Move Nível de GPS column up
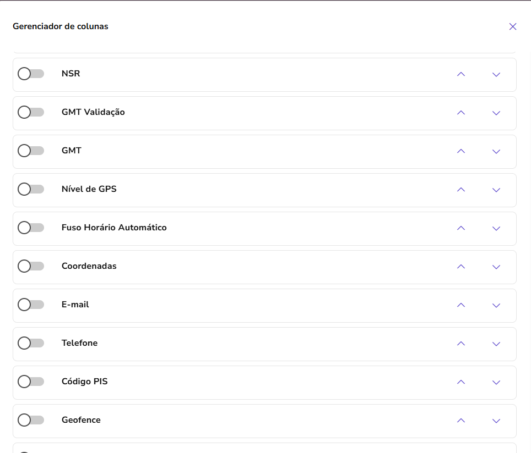The image size is (531, 453). [461, 190]
